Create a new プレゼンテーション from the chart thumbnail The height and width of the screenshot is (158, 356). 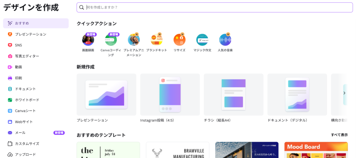pos(106,95)
